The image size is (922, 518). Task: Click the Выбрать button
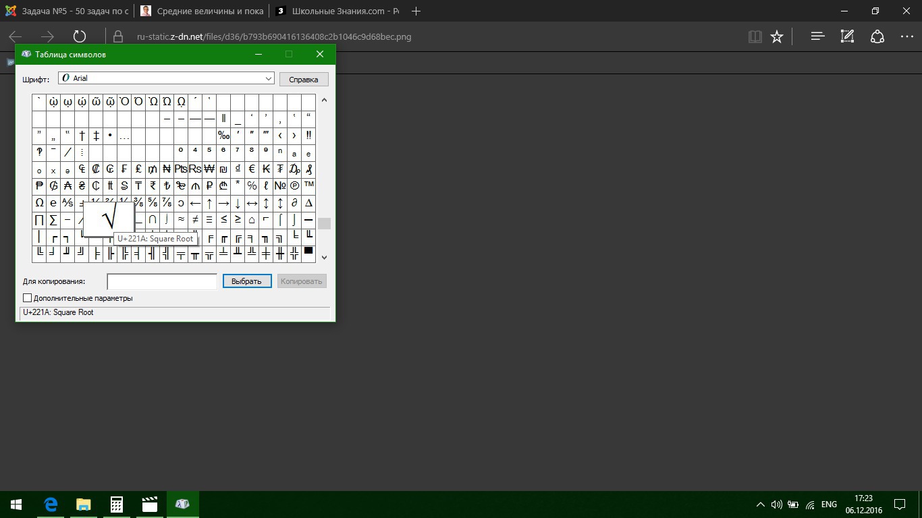pyautogui.click(x=247, y=281)
